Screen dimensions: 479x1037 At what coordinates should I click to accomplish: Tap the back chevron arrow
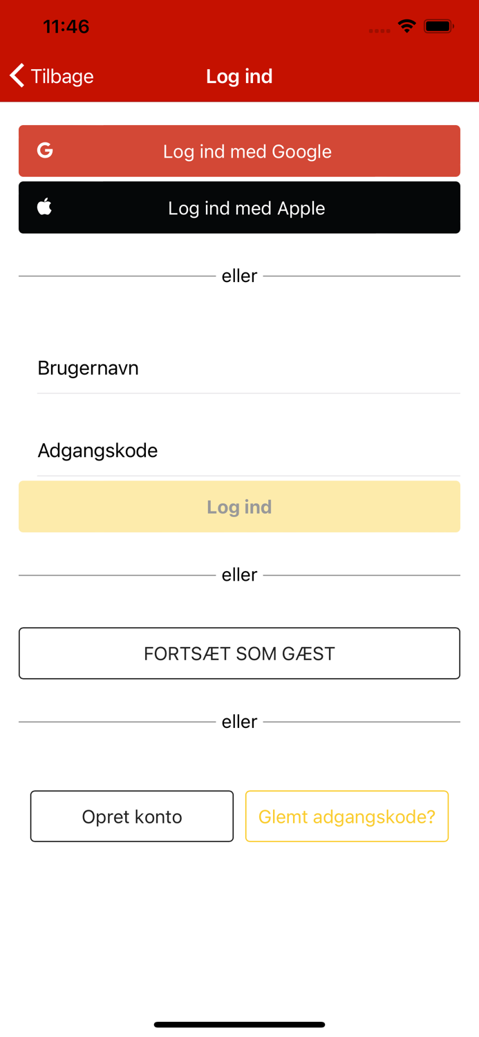[x=17, y=75]
